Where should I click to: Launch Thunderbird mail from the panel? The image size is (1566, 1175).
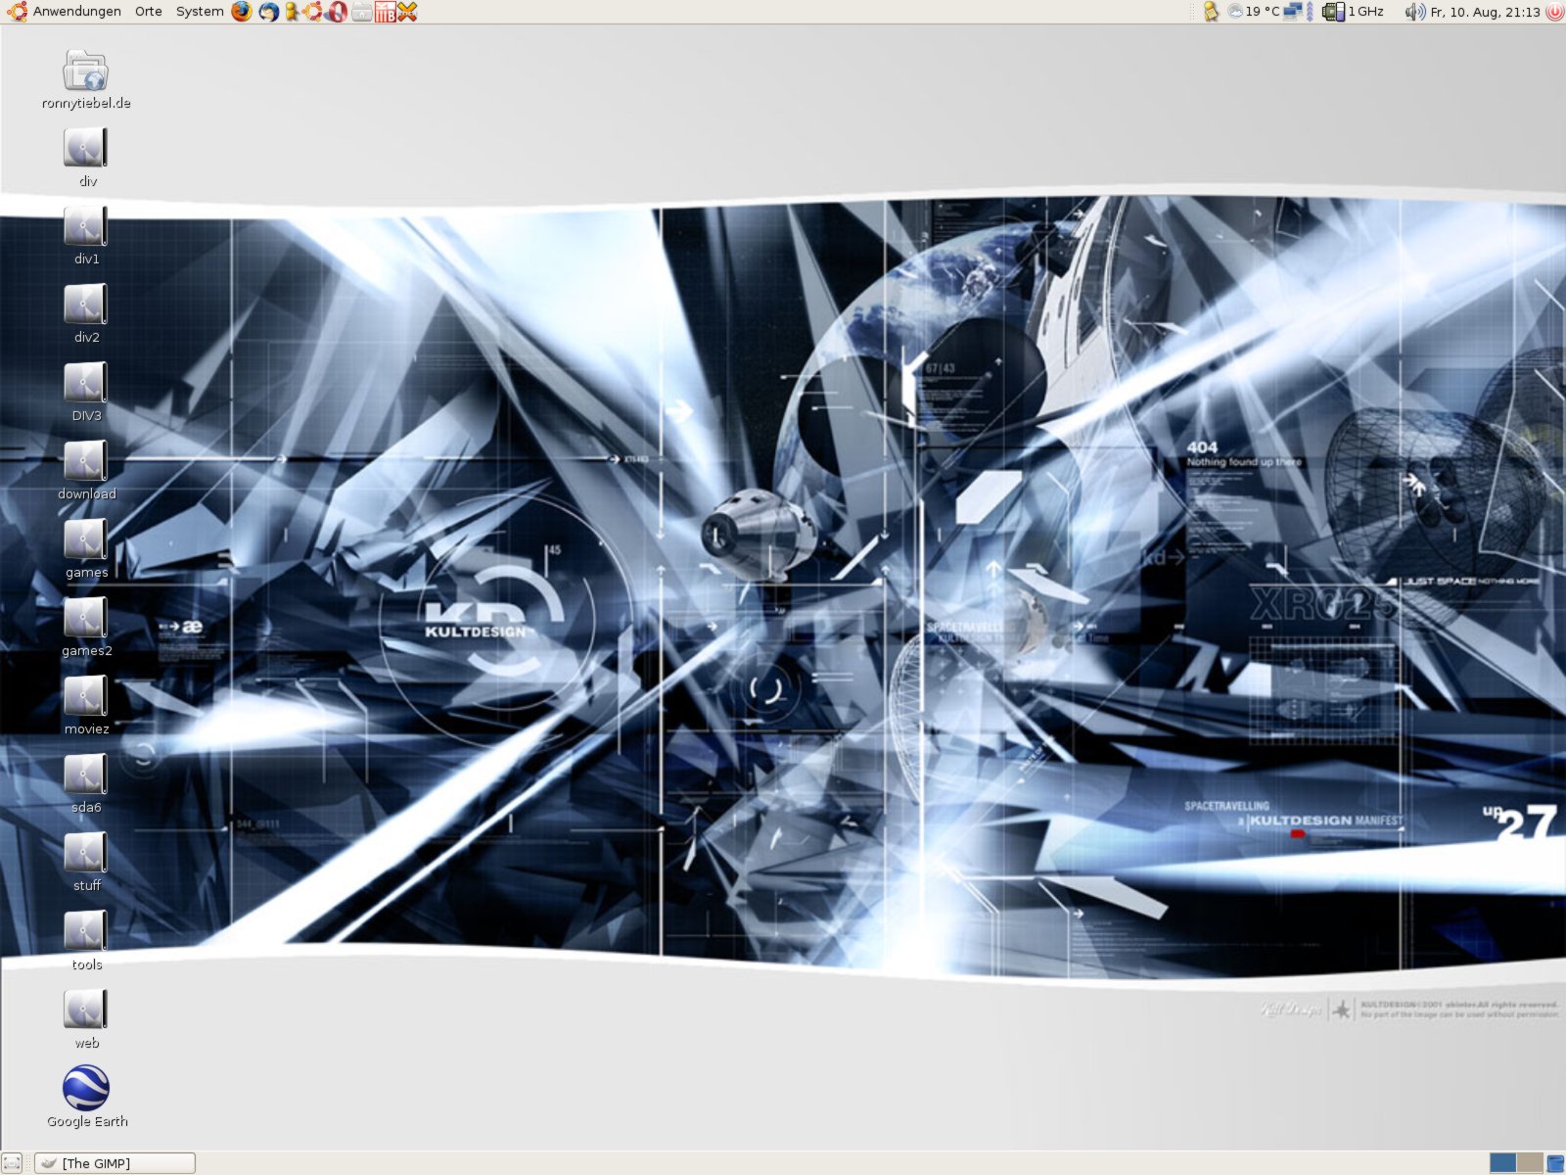coord(268,12)
